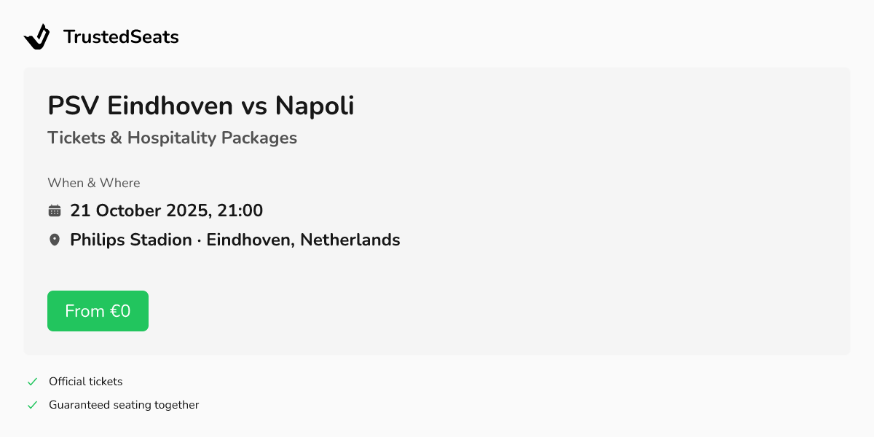874x437 pixels.
Task: Click the Guaranteed seating together text
Action: [x=124, y=404]
